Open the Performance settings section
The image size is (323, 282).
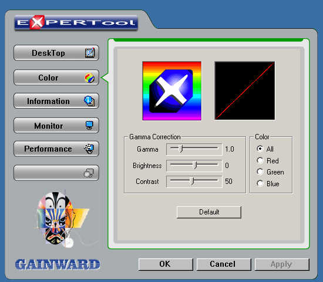click(x=56, y=149)
